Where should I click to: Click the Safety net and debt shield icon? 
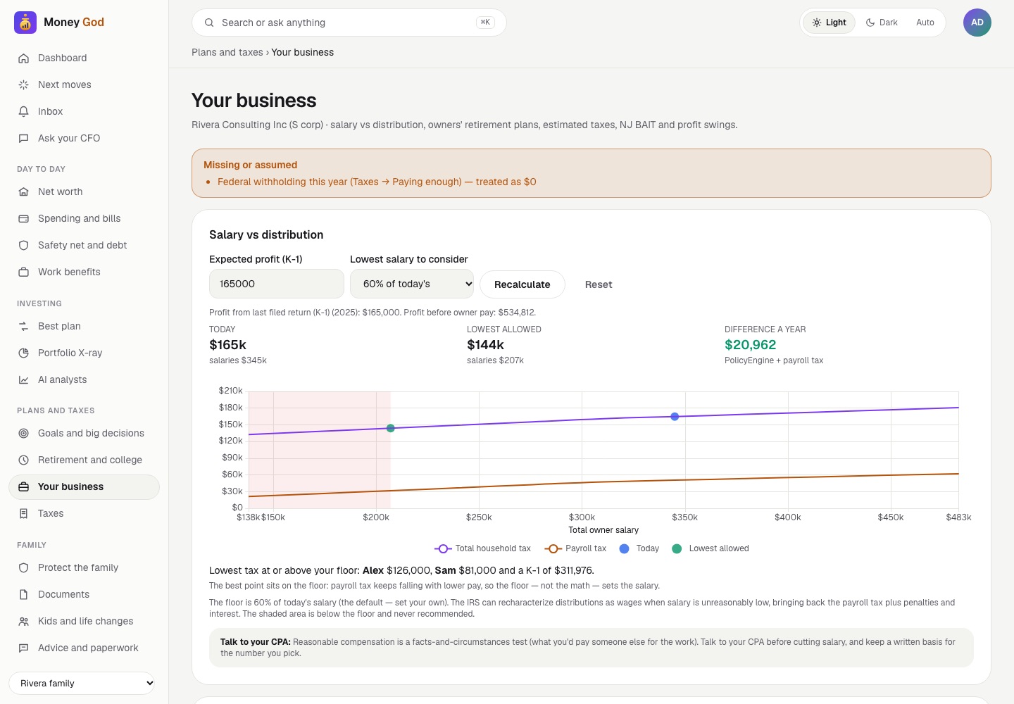tap(23, 245)
